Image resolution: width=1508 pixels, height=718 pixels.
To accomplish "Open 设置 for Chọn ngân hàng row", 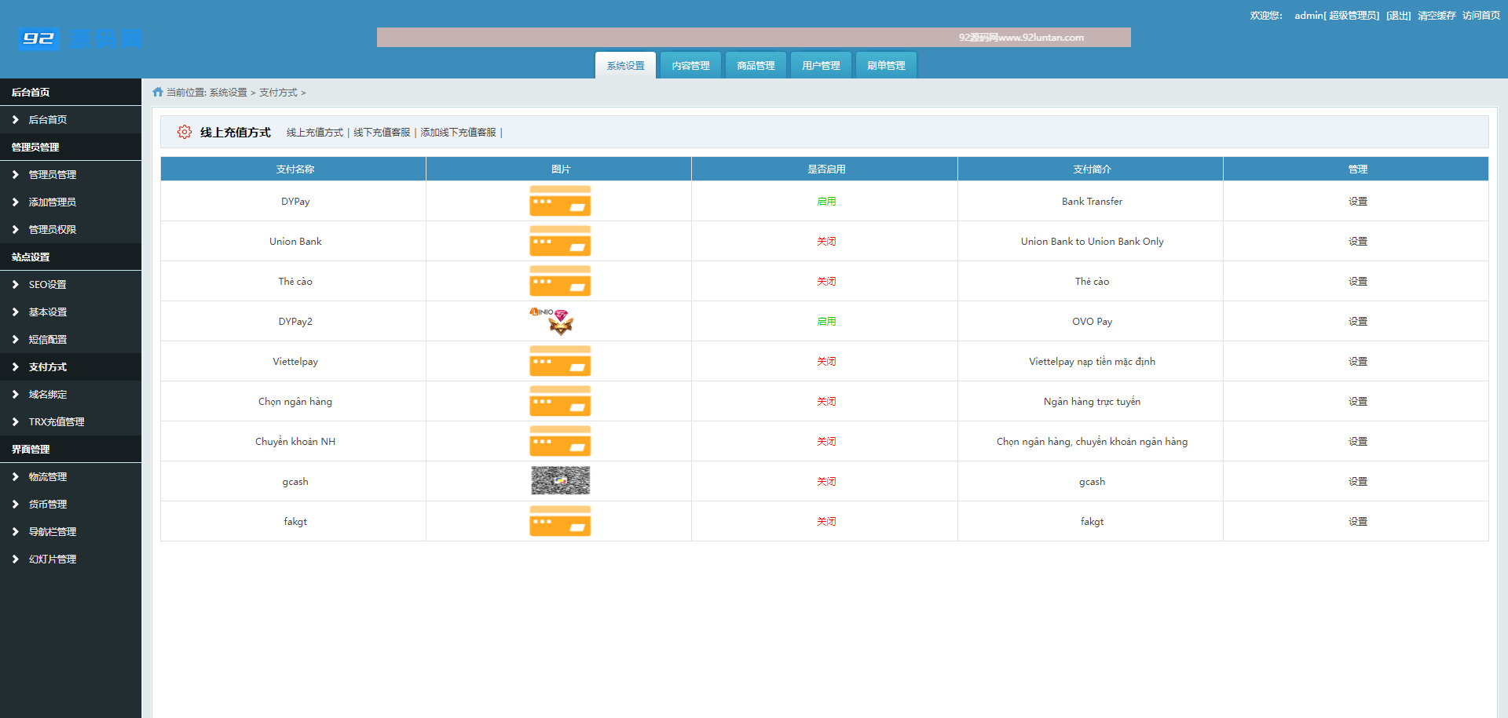I will tap(1357, 401).
